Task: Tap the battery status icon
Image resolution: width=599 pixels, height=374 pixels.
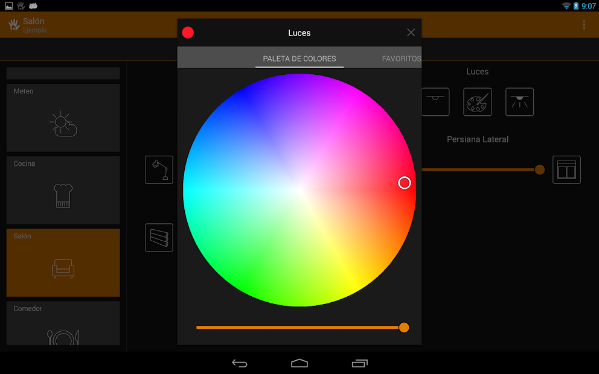Action: (x=575, y=5)
